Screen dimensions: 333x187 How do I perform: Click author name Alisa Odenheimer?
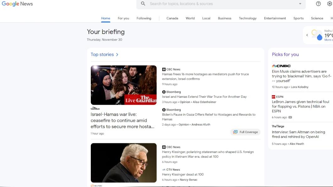[205, 102]
